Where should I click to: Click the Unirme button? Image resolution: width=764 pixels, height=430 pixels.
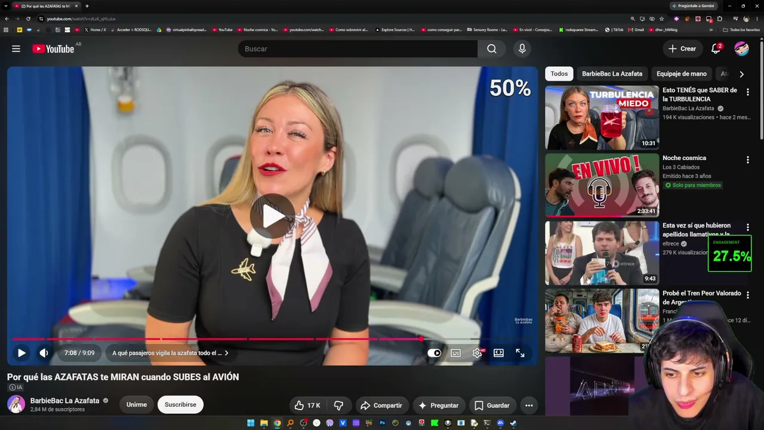137,404
